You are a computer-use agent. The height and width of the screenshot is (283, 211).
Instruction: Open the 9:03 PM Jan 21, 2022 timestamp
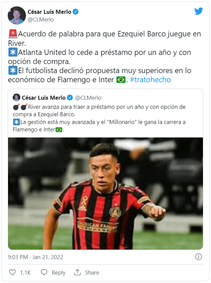pyautogui.click(x=35, y=257)
